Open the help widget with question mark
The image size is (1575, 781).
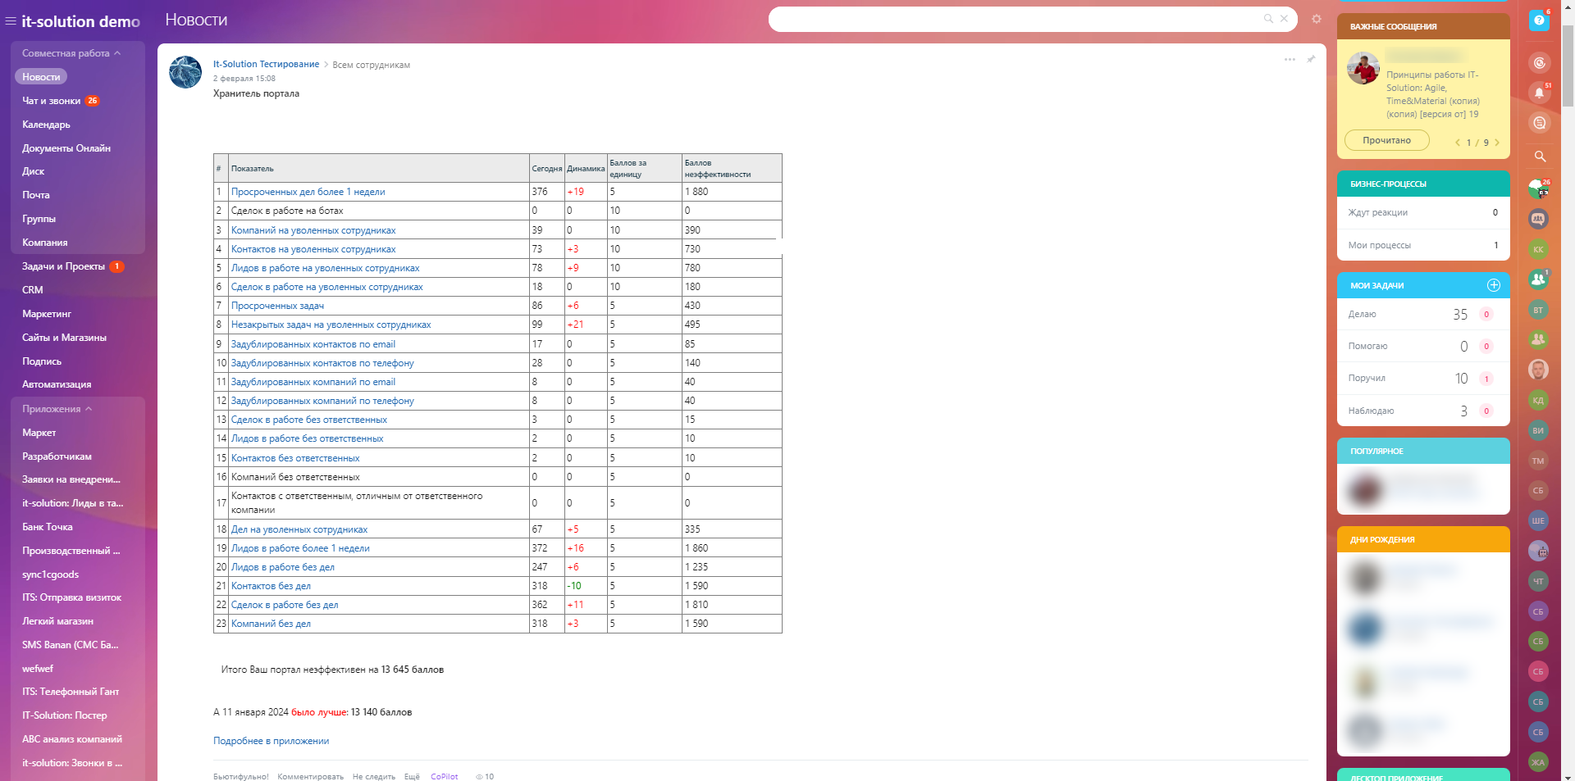[x=1539, y=20]
